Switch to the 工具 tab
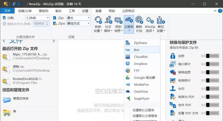Image resolution: width=223 pixels, height=121 pixels. pyautogui.click(x=72, y=11)
